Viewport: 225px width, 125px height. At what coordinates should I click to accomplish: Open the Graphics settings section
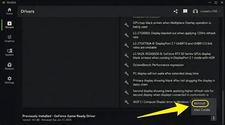coord(9,39)
